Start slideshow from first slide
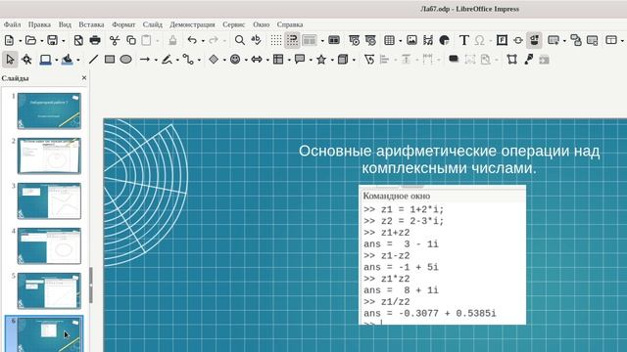 tap(355, 40)
